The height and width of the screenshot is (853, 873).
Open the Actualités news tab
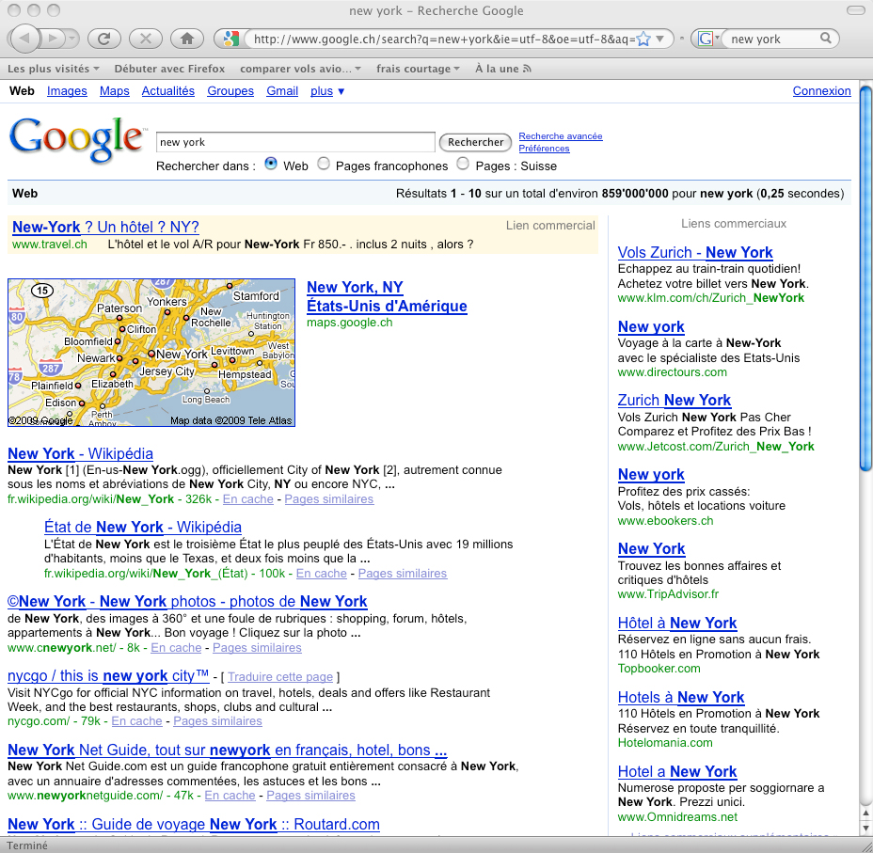pos(167,90)
